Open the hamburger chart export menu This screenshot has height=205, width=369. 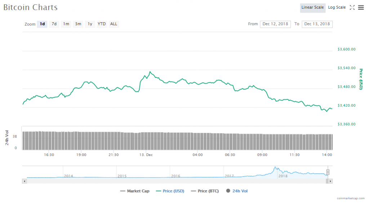click(x=361, y=8)
